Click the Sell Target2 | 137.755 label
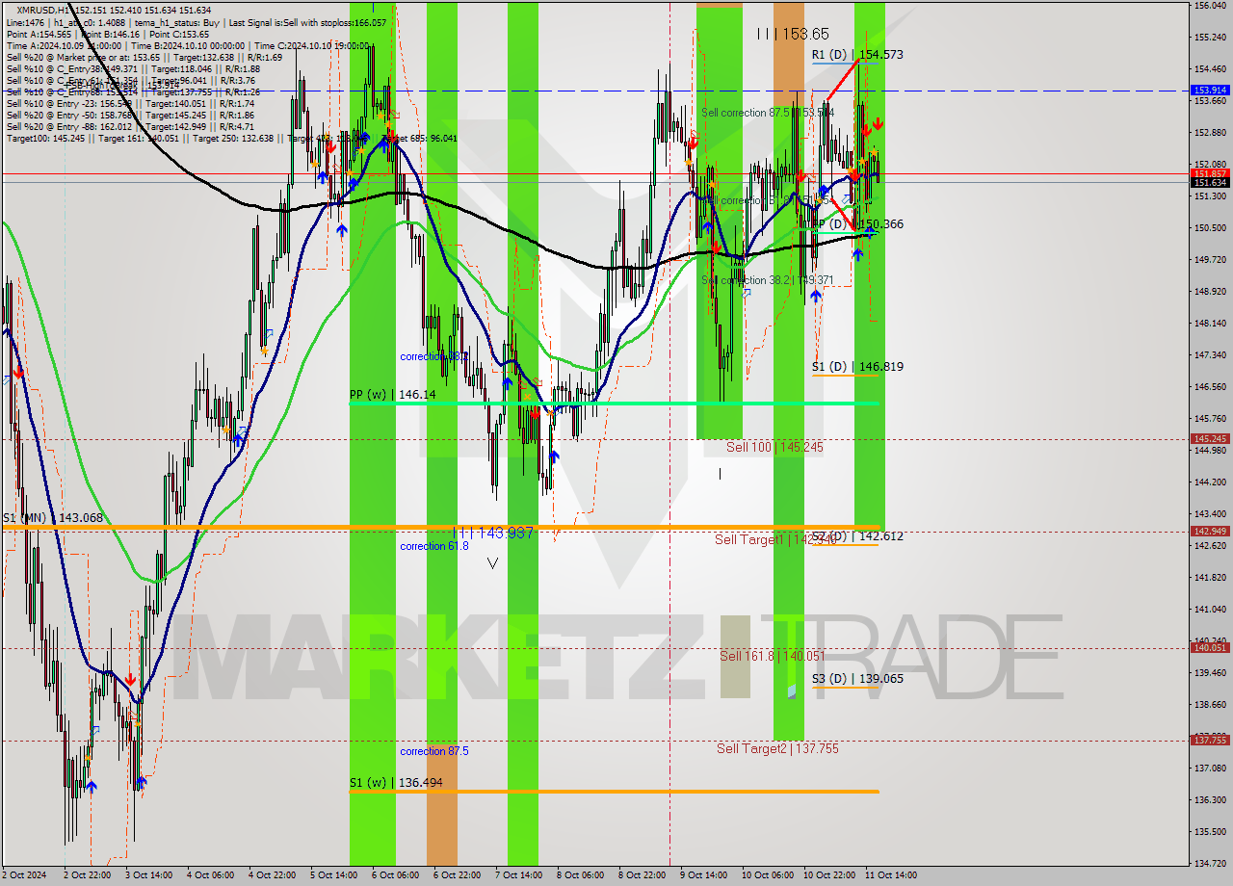1233x886 pixels. [x=777, y=748]
